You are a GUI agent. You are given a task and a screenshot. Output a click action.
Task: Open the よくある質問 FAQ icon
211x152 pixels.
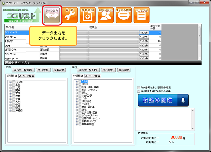[123, 15]
